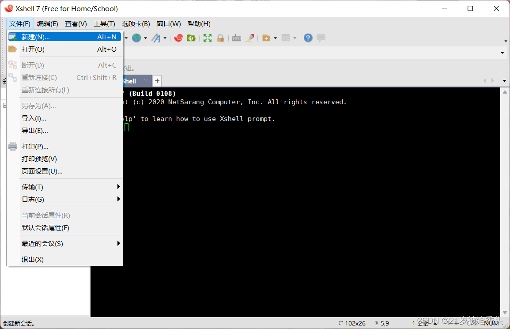Open Default Session Properties 默认会话属性(F)

click(64, 228)
